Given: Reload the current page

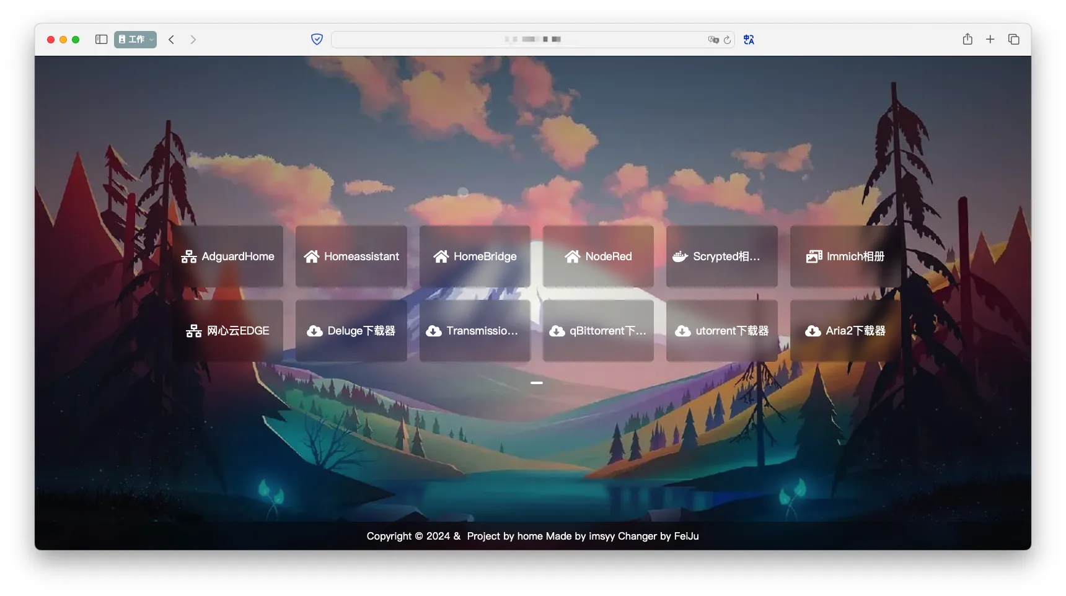Looking at the screenshot, I should tap(728, 40).
